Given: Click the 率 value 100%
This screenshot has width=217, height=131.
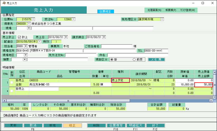Looking at the screenshot, I should click(x=25, y=109).
